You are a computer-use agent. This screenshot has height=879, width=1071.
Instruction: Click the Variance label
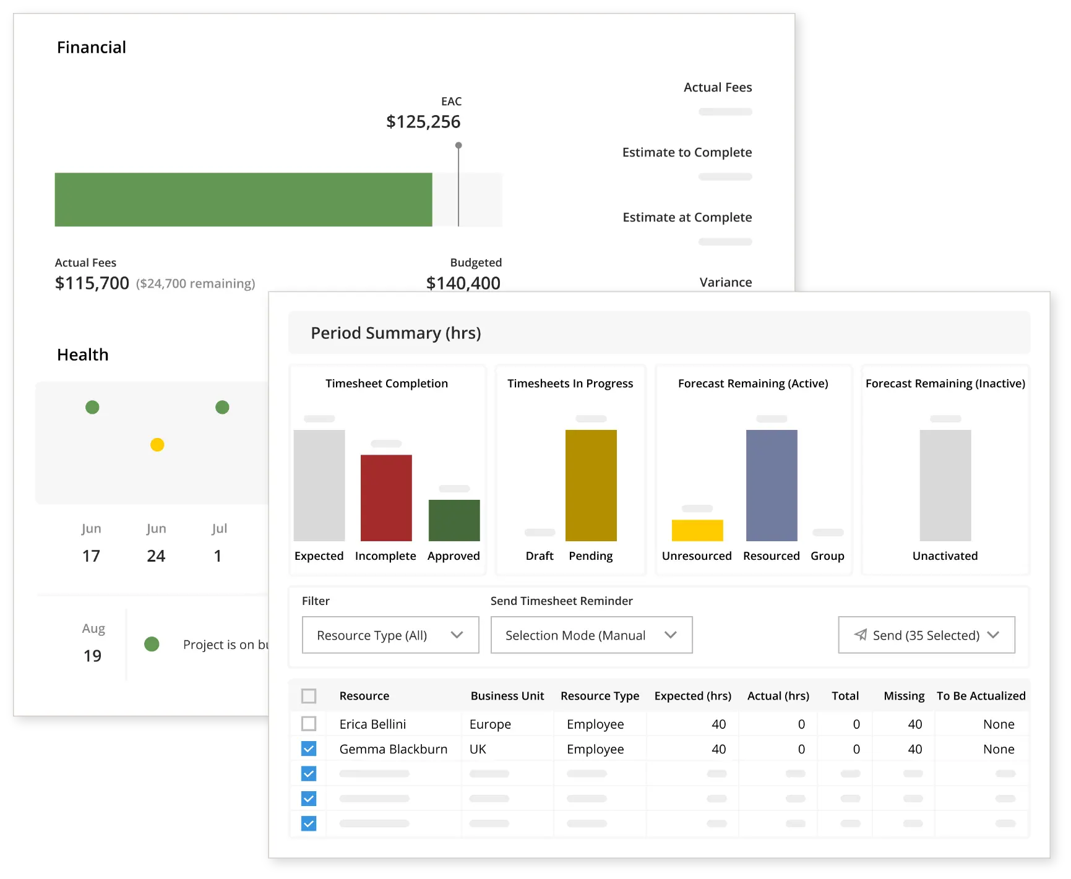point(726,282)
